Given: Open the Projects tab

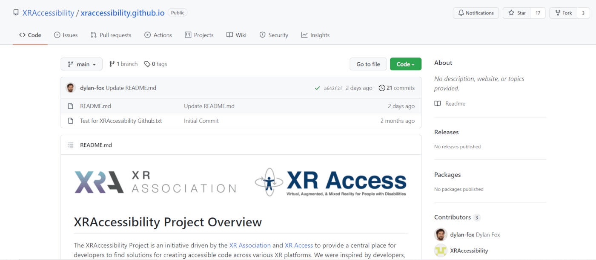Looking at the screenshot, I should (x=199, y=35).
